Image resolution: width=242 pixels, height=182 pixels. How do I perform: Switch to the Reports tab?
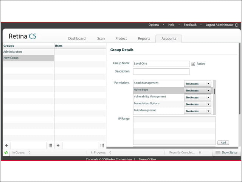pos(144,39)
